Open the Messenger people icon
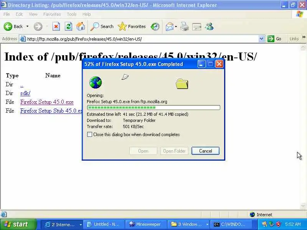 (209, 26)
